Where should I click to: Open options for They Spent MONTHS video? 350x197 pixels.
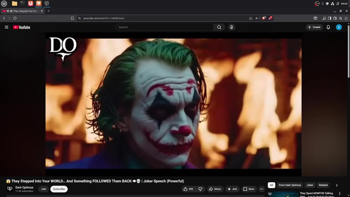[x=340, y=193]
